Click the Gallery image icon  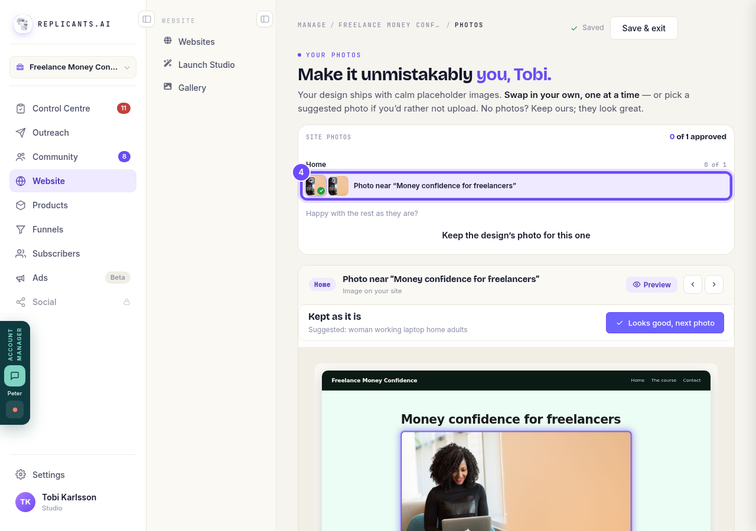click(168, 87)
